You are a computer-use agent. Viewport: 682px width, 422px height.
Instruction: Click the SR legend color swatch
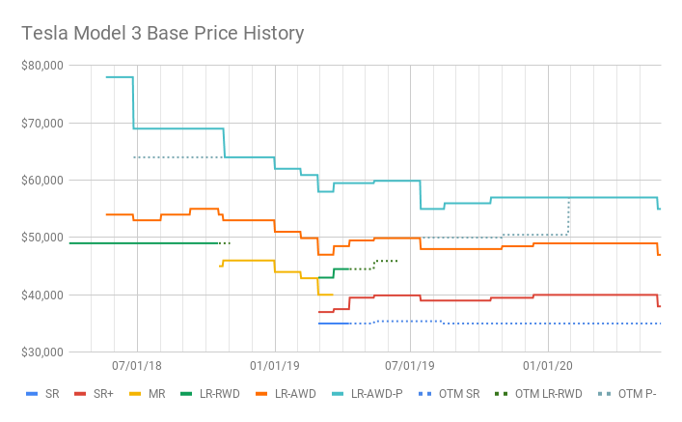click(x=31, y=394)
